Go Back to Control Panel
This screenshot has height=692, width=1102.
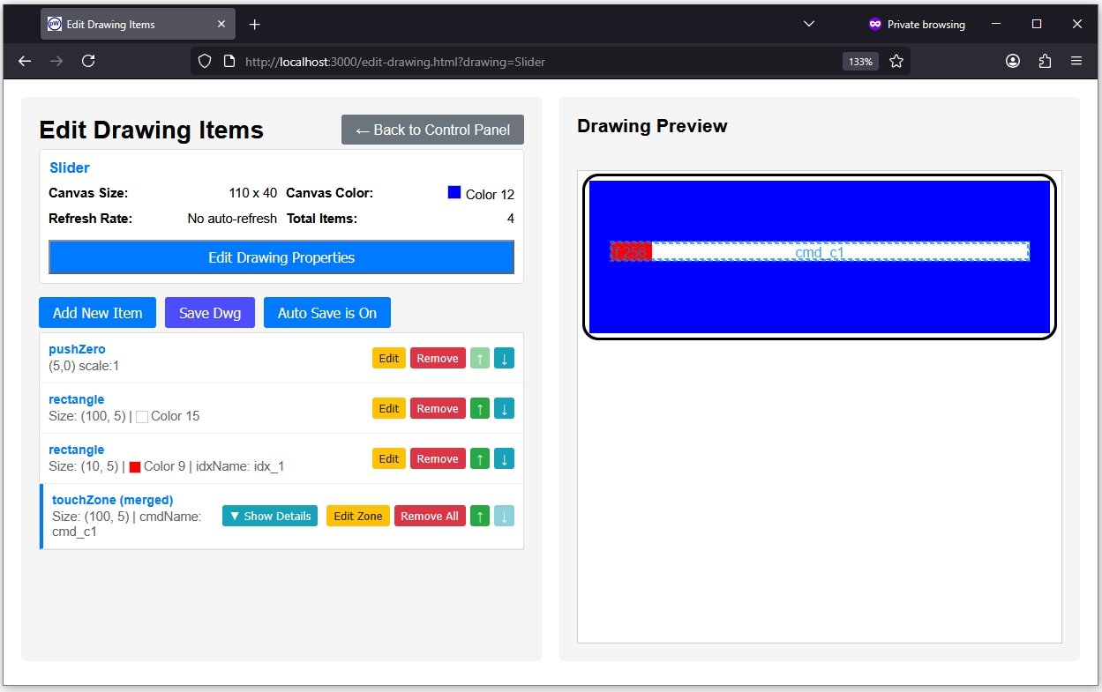tap(432, 130)
